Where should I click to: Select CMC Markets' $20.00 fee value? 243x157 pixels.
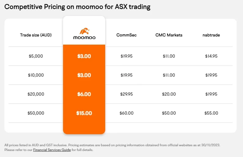(169, 94)
